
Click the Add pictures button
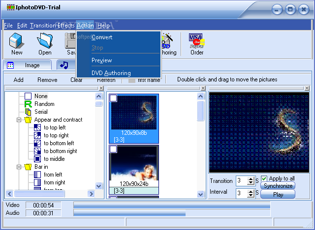point(19,80)
